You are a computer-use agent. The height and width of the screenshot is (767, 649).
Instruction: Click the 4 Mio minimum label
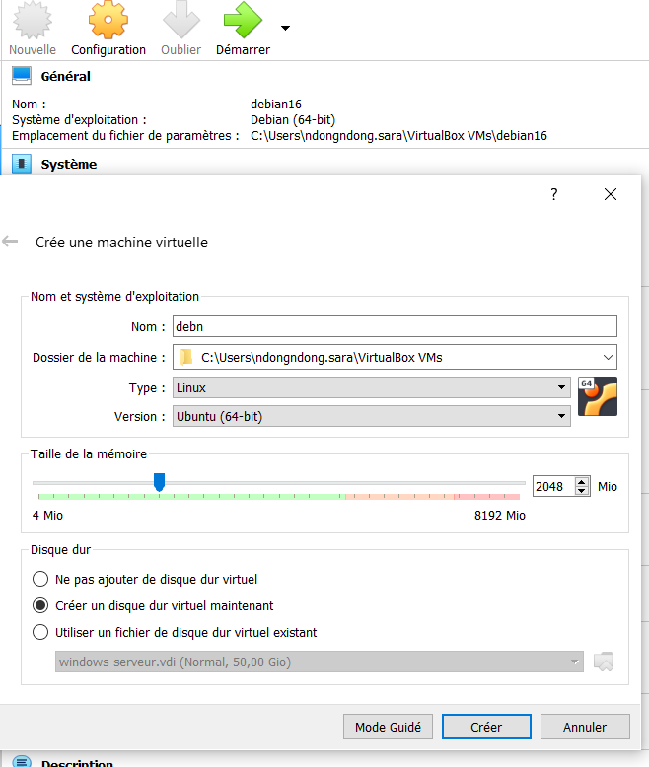click(x=47, y=515)
